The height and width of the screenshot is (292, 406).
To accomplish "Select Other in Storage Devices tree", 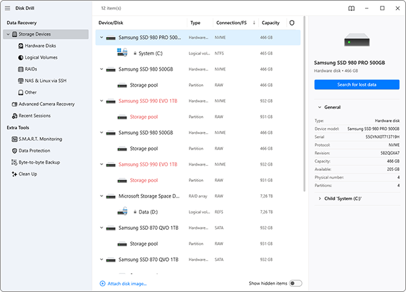I will coord(30,92).
